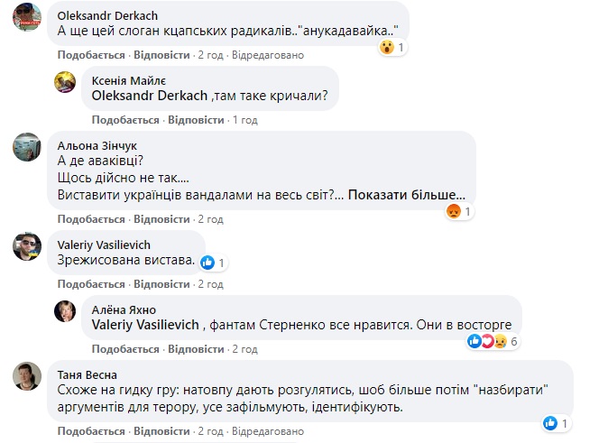
Task: Open Valeriy Vasilievich's avatar
Action: pos(26,247)
